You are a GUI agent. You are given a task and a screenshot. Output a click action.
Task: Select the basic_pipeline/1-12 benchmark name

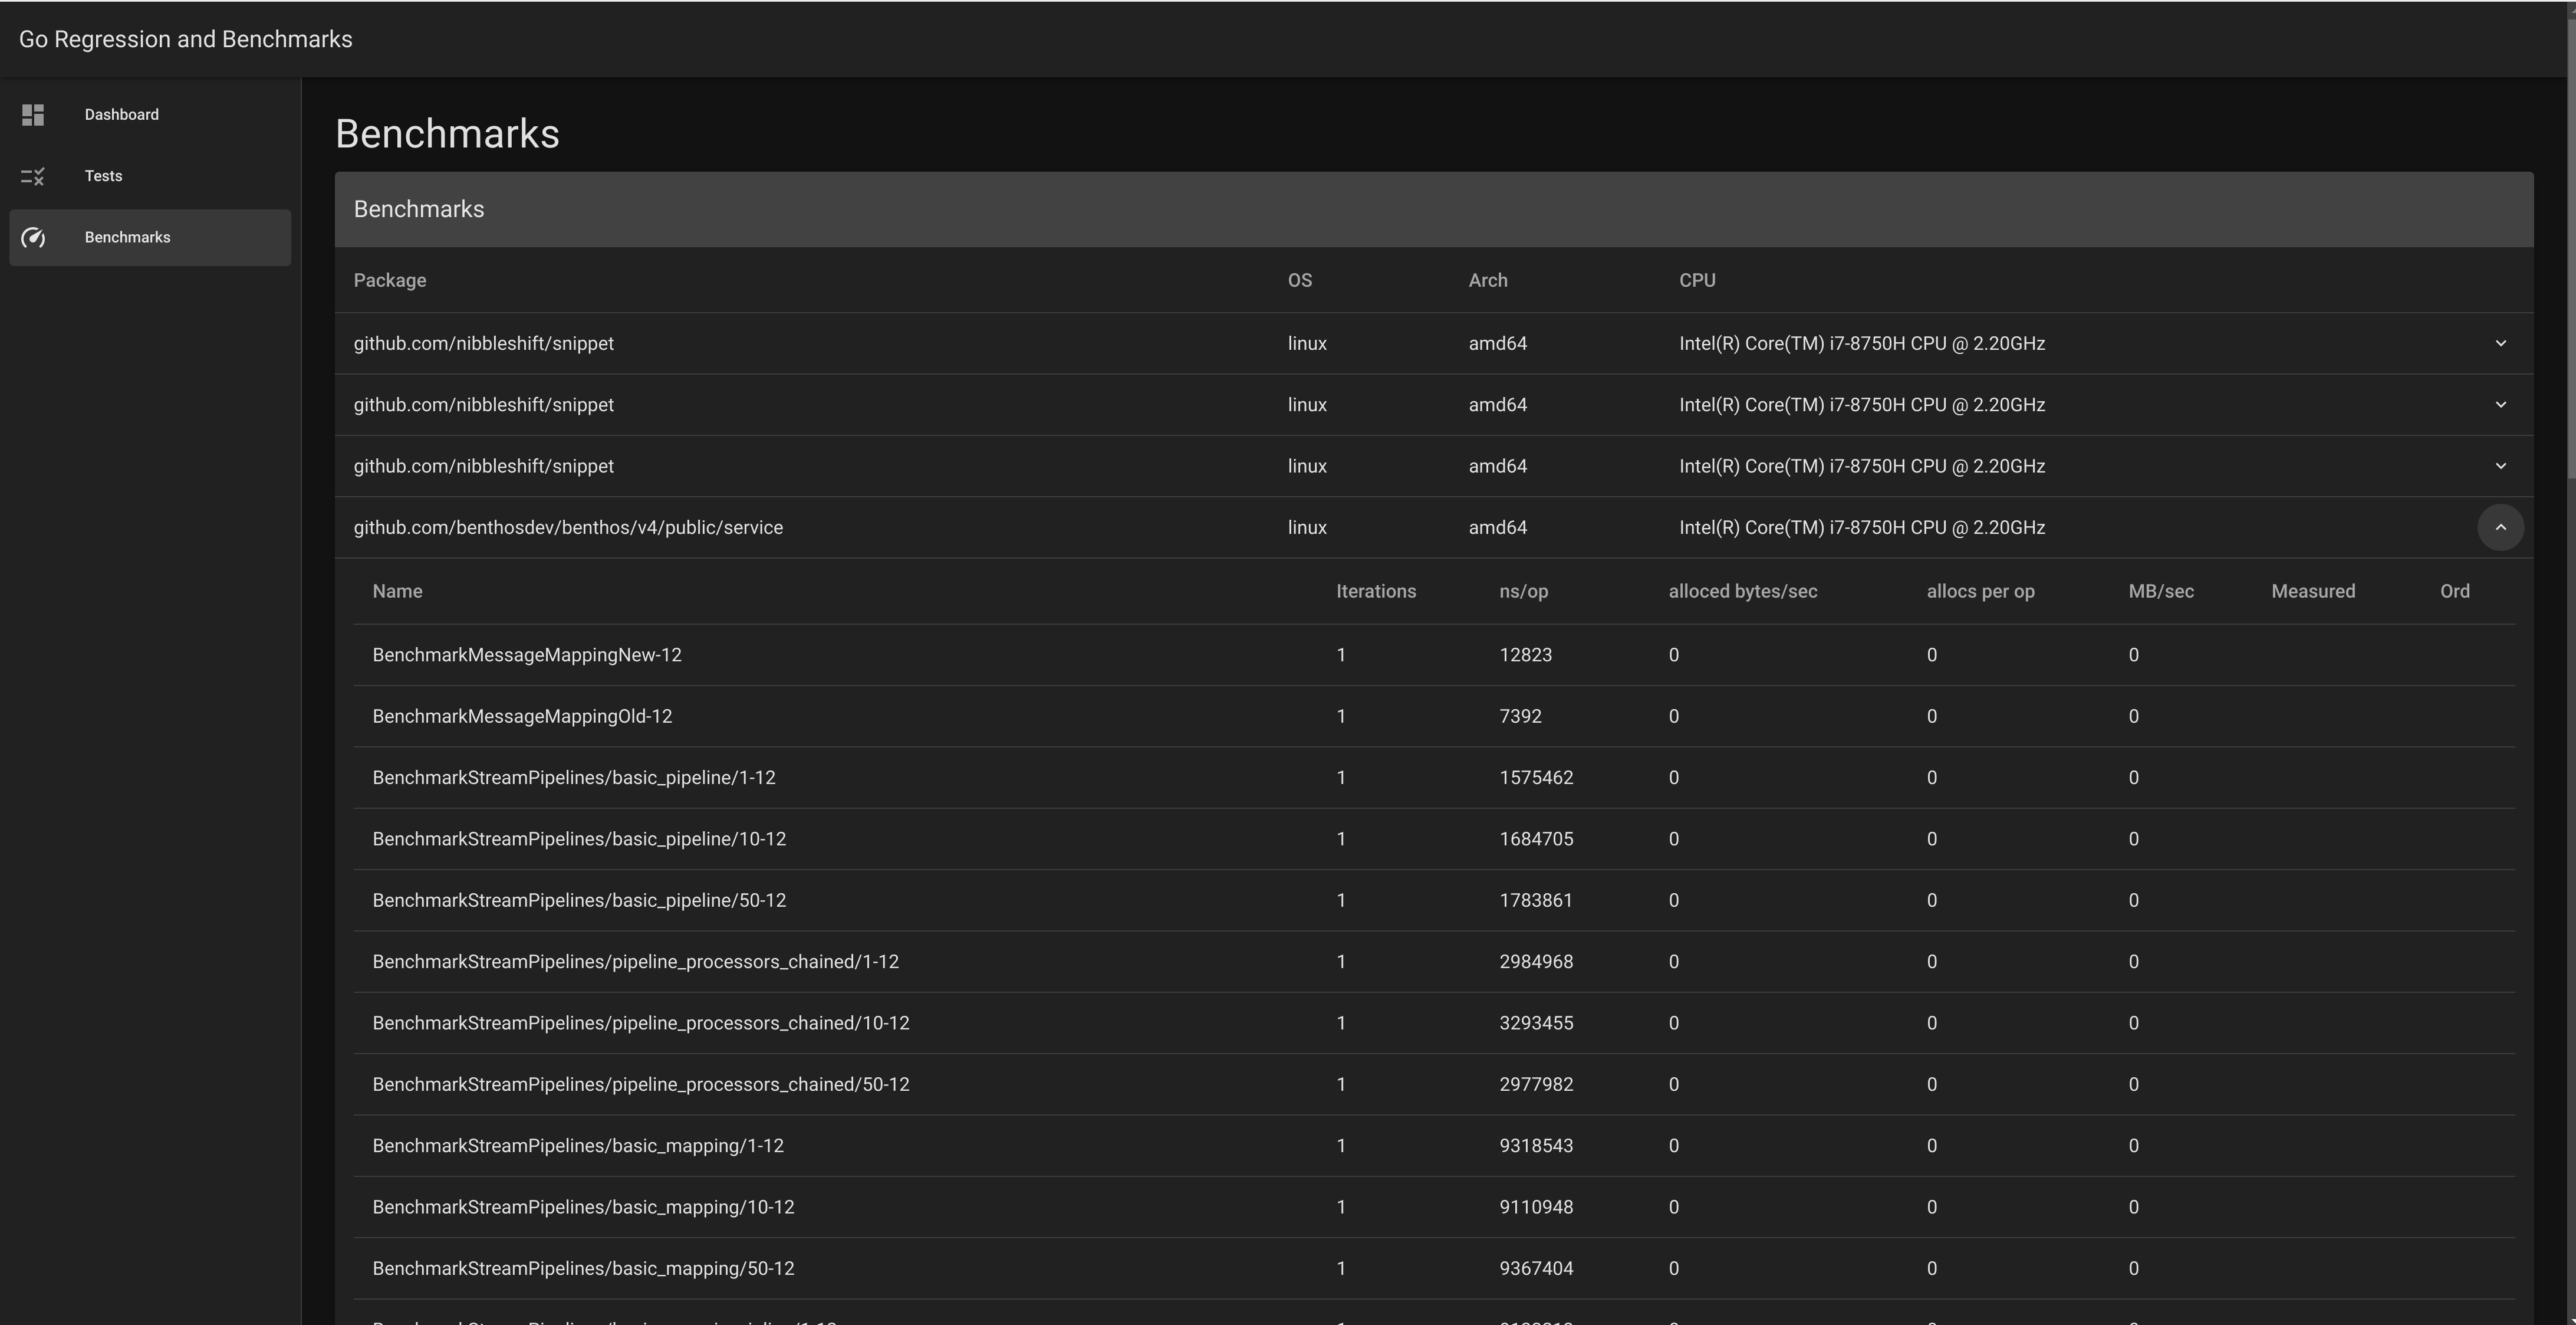(x=574, y=778)
